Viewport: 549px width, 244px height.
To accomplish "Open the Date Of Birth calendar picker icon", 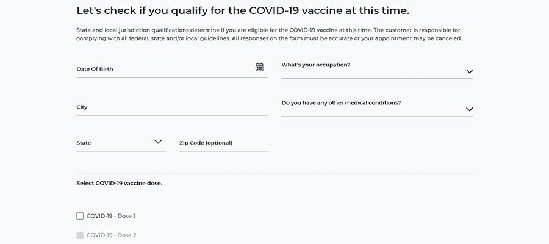I will pyautogui.click(x=259, y=67).
